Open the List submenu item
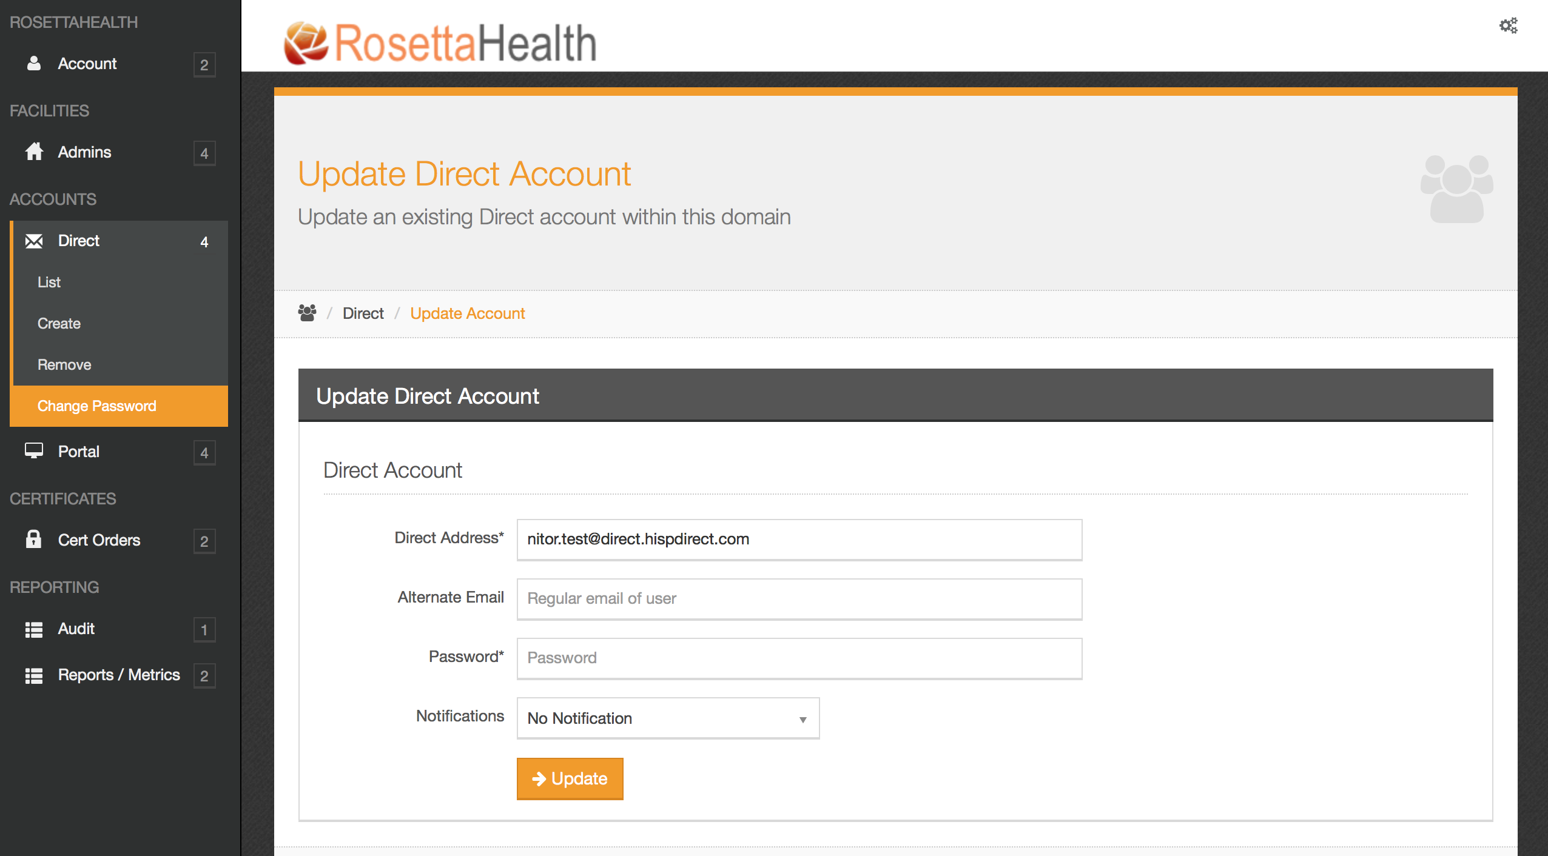1548x856 pixels. click(49, 282)
